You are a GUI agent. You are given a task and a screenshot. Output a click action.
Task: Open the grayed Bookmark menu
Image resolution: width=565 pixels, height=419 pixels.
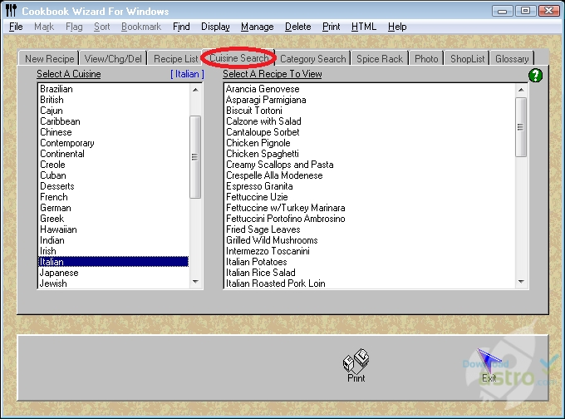pyautogui.click(x=141, y=27)
